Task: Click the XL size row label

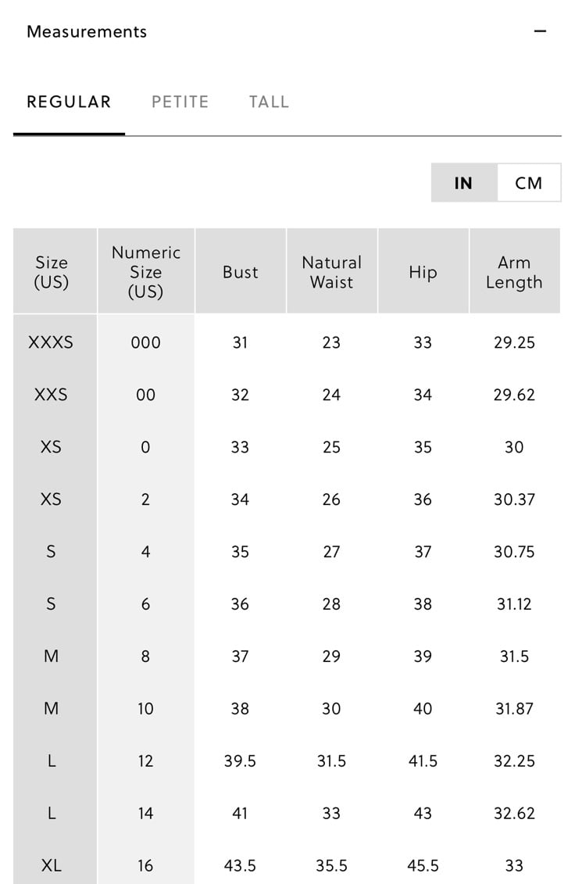Action: click(x=51, y=865)
